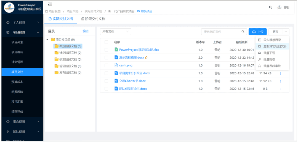Click the 项目文档 breadcrumb
The height and width of the screenshot is (142, 298).
pyautogui.click(x=73, y=11)
